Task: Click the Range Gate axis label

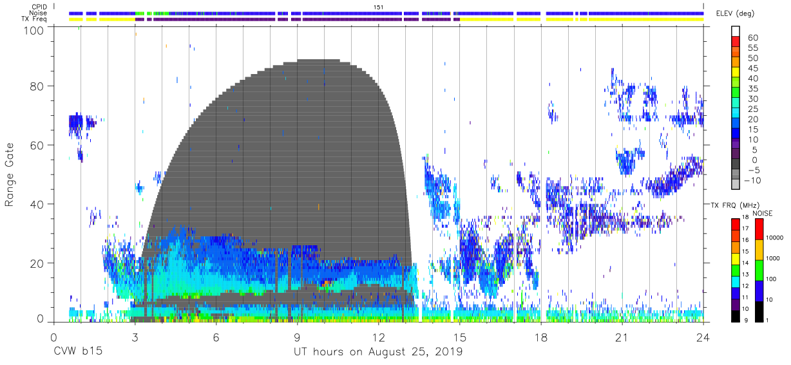Action: click(10, 174)
